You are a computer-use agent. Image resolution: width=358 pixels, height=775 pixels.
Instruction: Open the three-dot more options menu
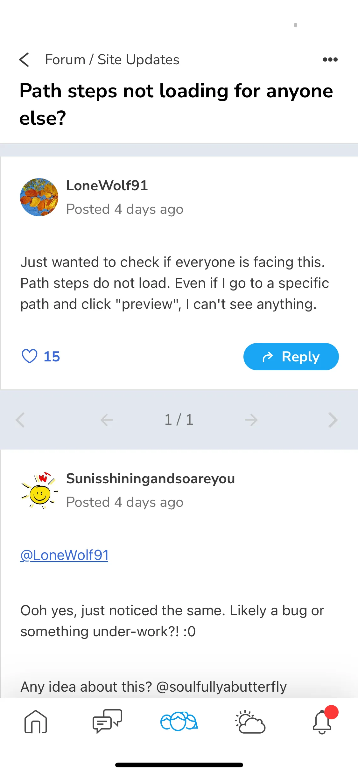click(x=330, y=59)
